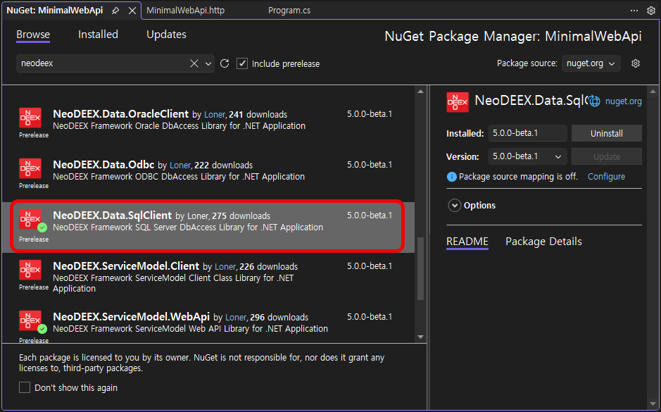Click the package list scroll down arrow
Viewport: 661px width, 412px height.
tap(420, 337)
